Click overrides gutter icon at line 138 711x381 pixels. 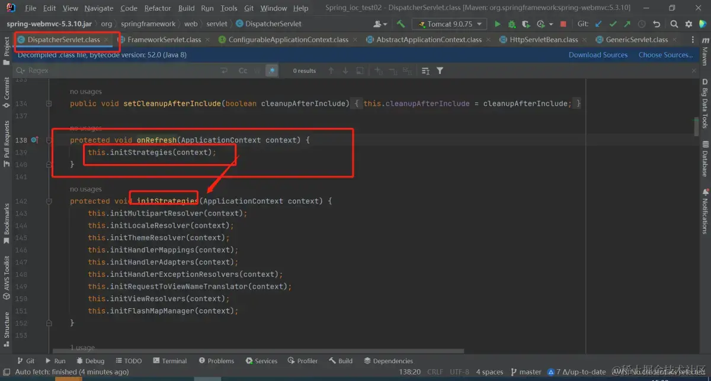pos(34,140)
